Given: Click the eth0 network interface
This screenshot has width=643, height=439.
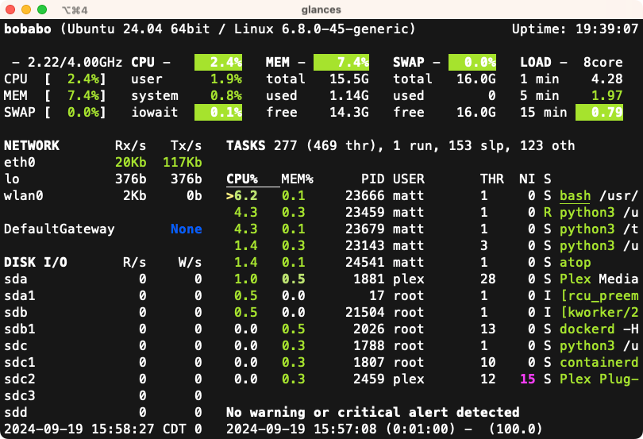Looking at the screenshot, I should point(20,162).
